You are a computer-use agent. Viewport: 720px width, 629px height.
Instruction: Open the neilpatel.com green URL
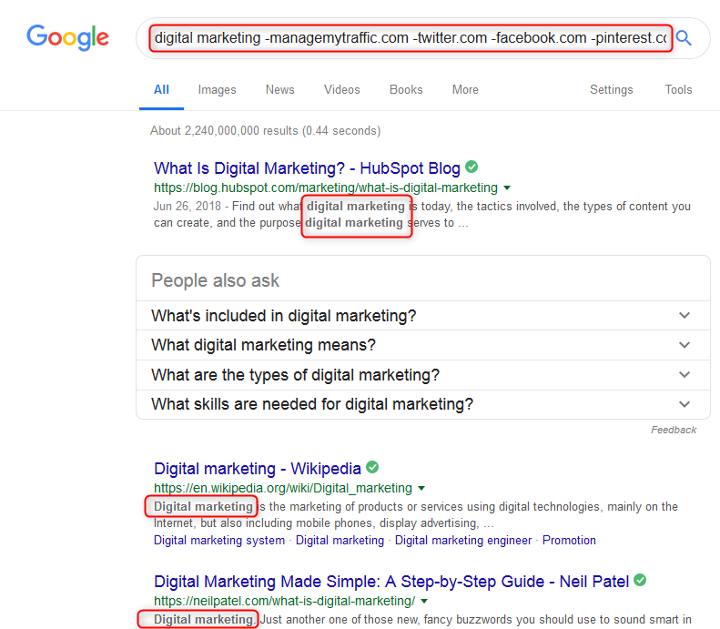tap(284, 601)
